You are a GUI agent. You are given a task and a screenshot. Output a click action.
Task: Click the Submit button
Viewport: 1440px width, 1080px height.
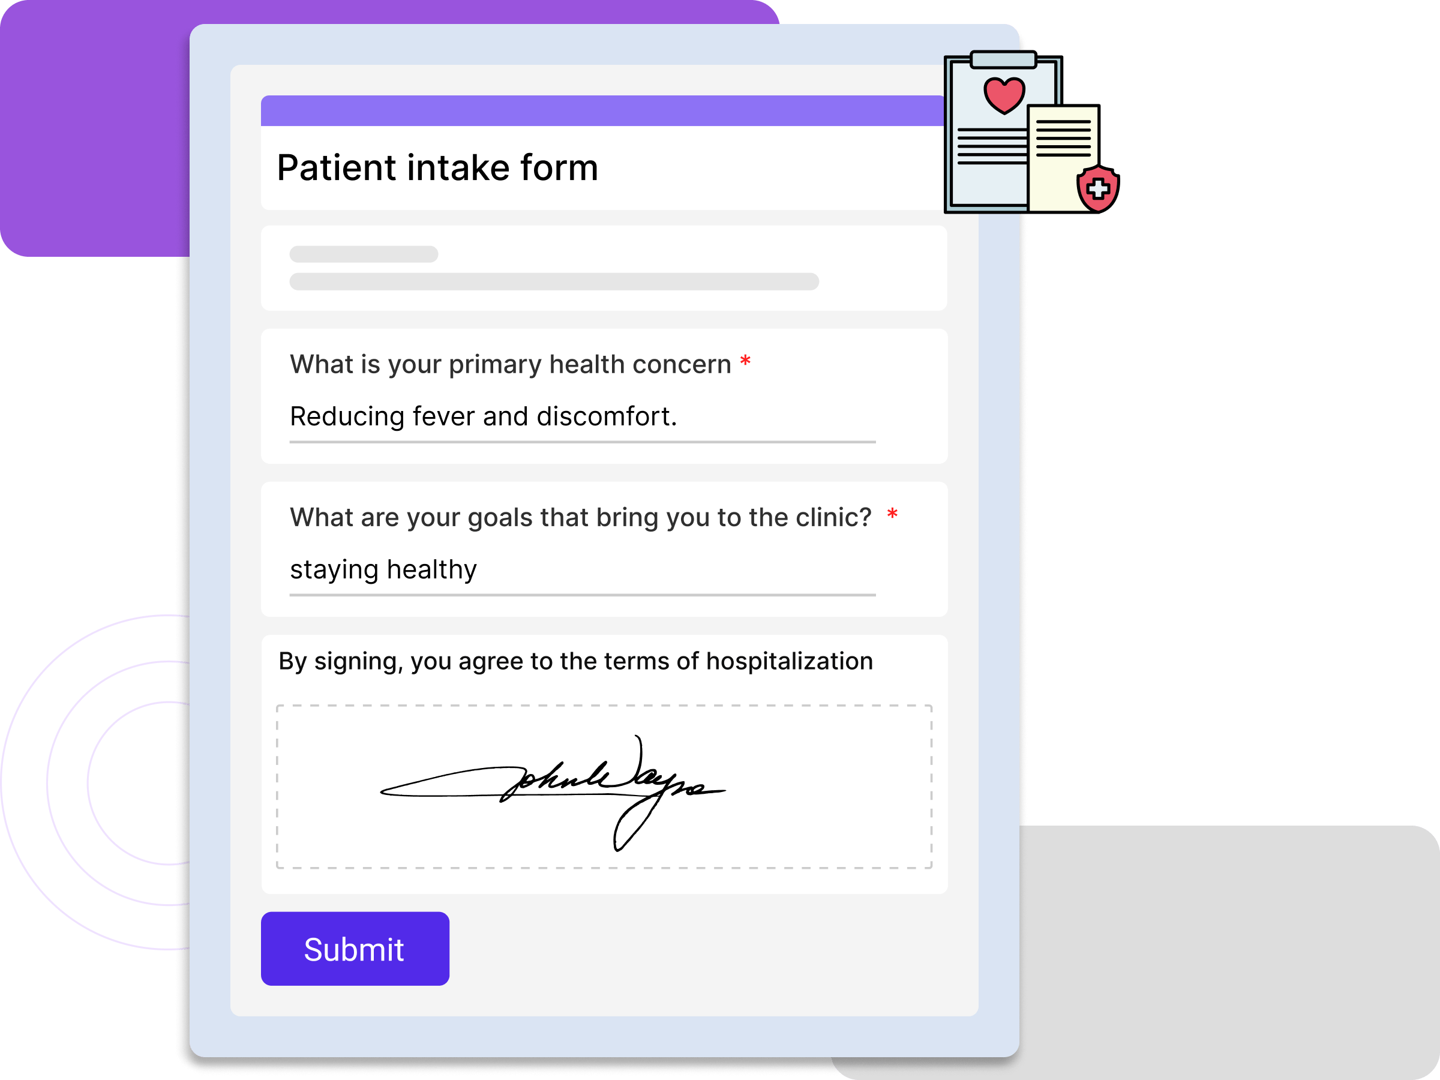coord(355,949)
